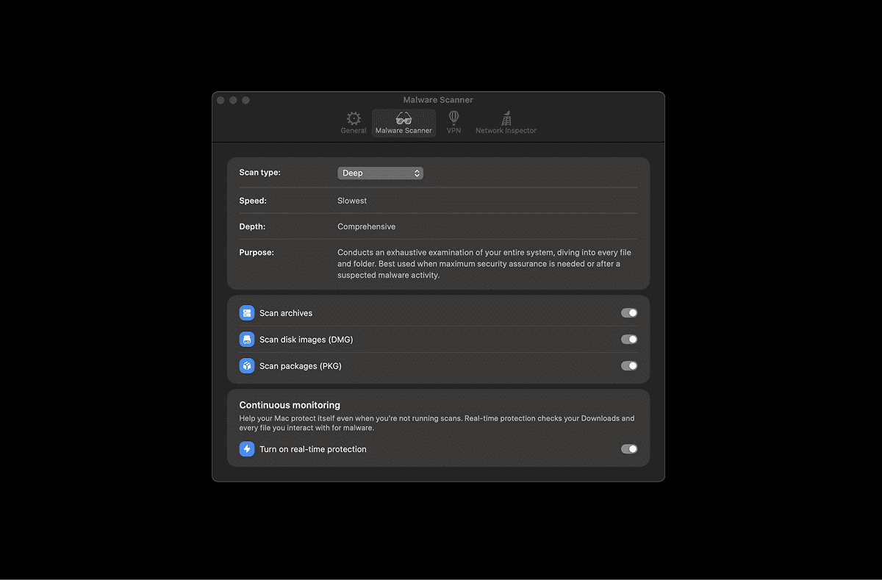
Task: Toggle the Scan disk images (DMG) switch
Action: (628, 340)
